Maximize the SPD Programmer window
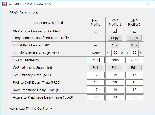Image resolution: width=155 pixels, height=115 pixels. click(x=136, y=4)
